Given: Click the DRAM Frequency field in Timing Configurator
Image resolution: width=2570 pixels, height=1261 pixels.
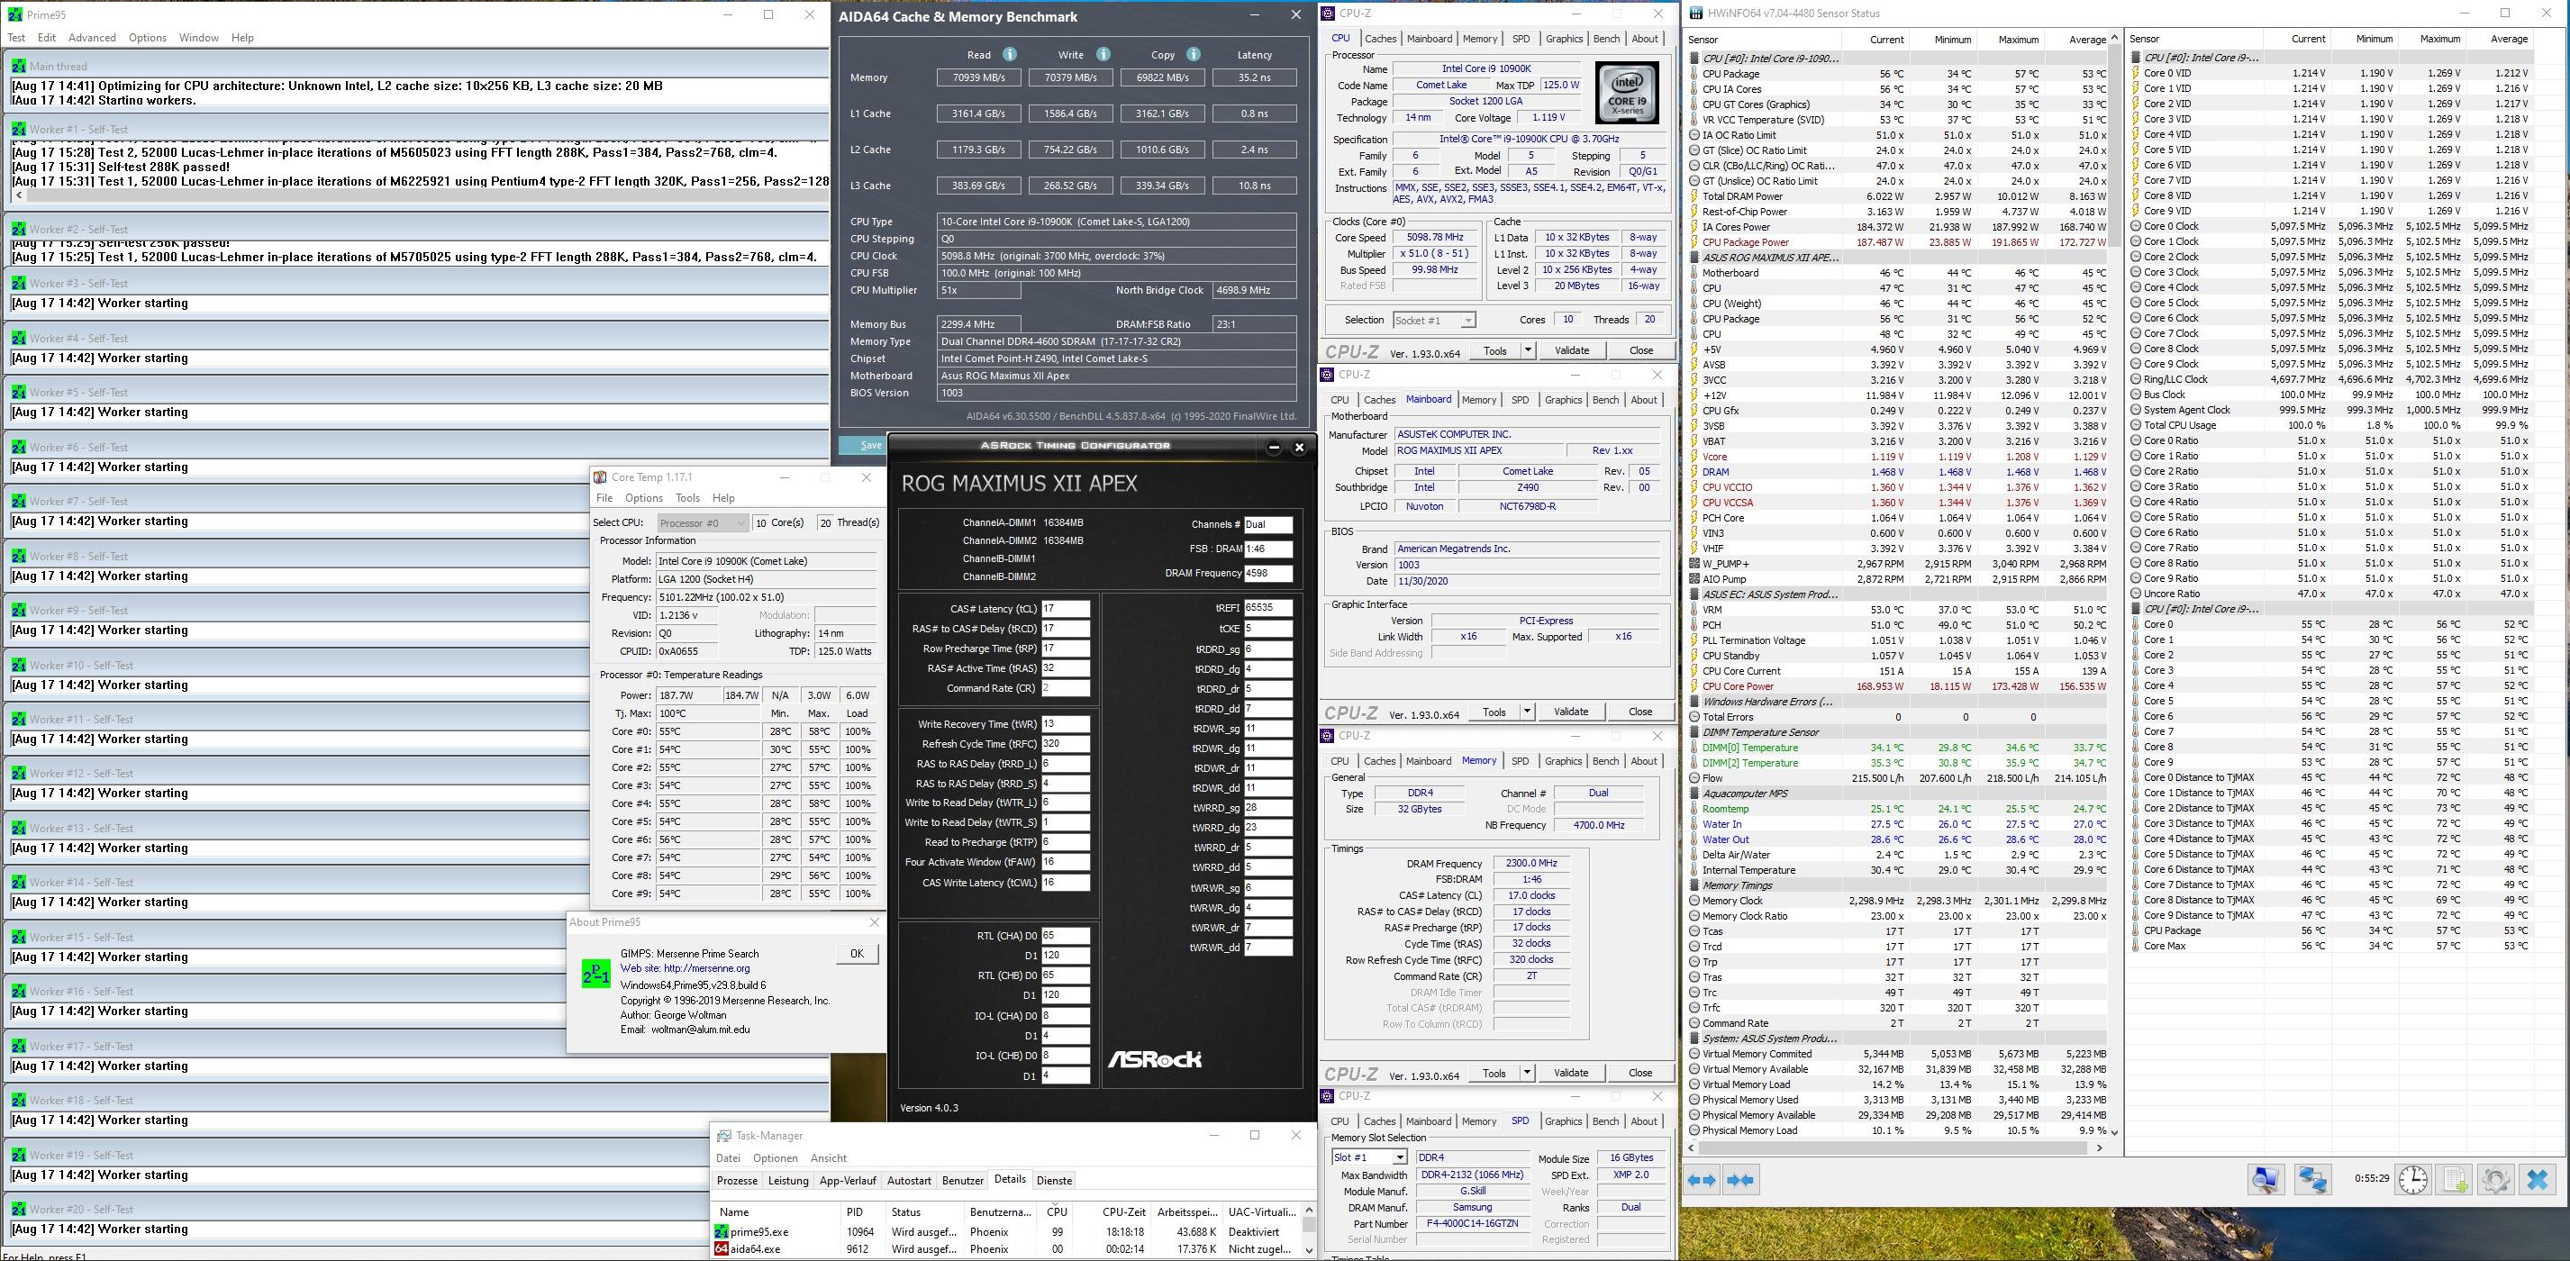Looking at the screenshot, I should pos(1268,573).
